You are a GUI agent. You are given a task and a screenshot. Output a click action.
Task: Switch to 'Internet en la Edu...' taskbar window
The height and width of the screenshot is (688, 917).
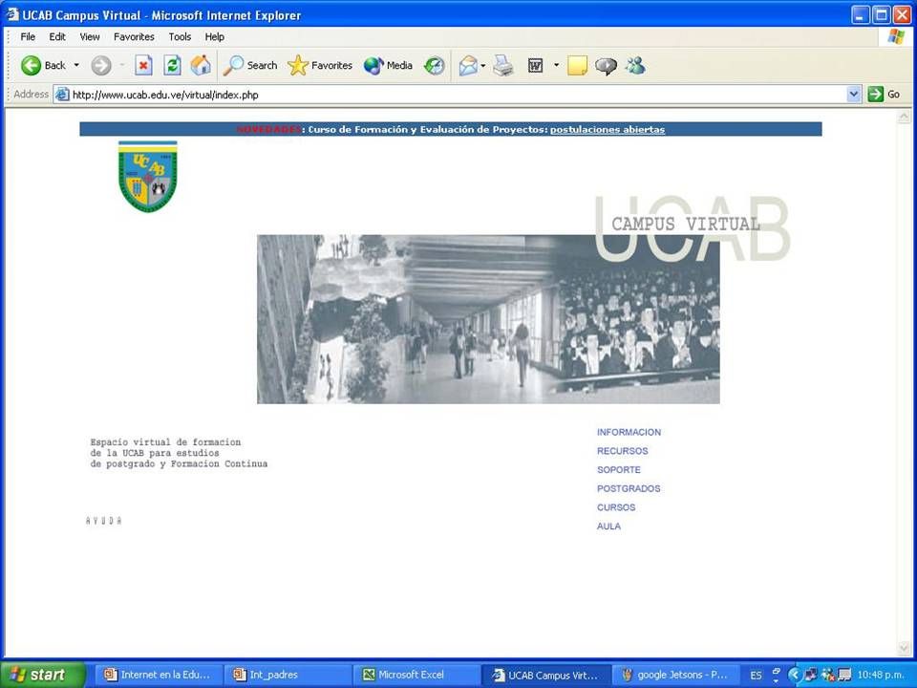159,675
